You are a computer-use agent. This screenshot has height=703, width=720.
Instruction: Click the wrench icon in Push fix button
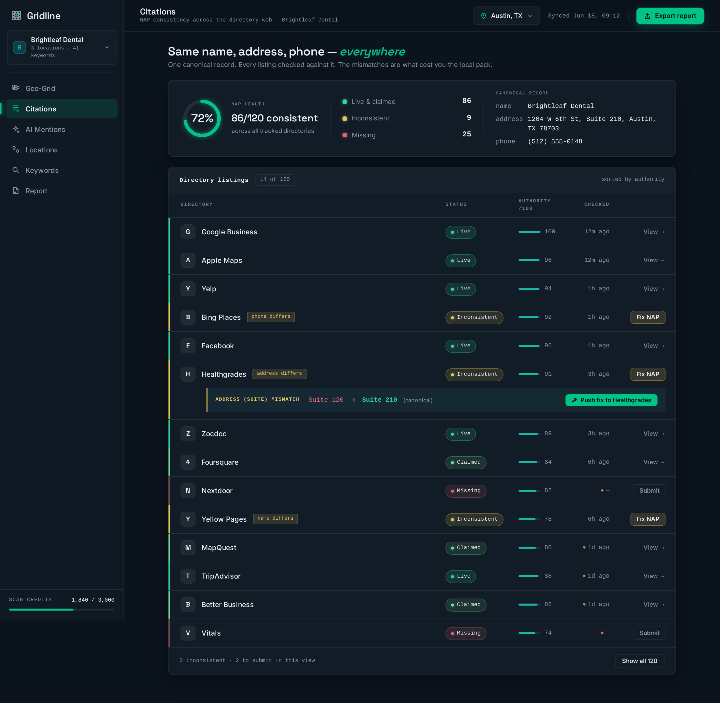click(x=574, y=400)
